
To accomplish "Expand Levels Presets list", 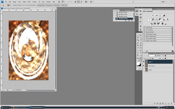I will (x=145, y=28).
